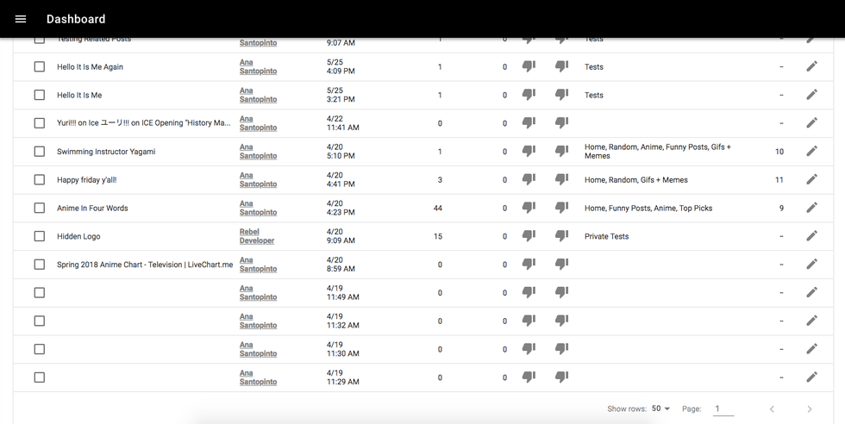The width and height of the screenshot is (845, 424).
Task: Click the Page number input field
Action: [723, 408]
